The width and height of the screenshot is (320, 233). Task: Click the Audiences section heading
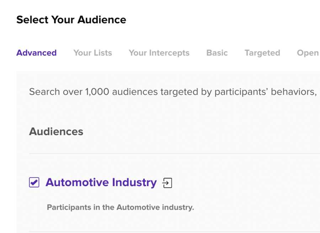tap(56, 132)
